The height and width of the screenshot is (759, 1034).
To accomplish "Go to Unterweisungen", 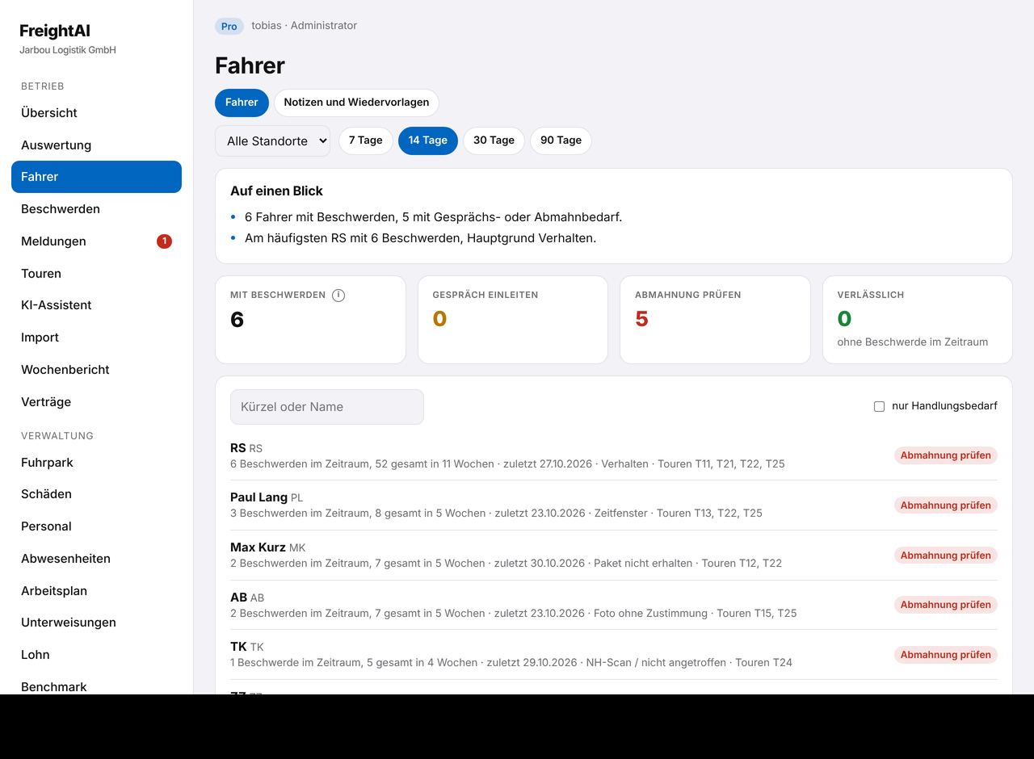I will click(x=96, y=623).
